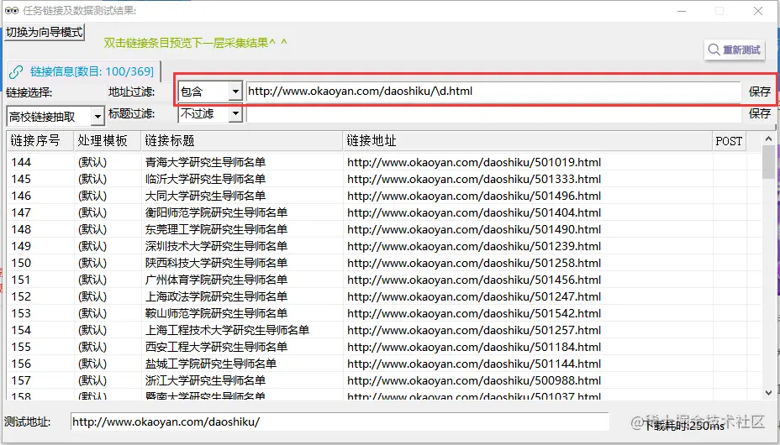Sort by 链接序号 column header
The height and width of the screenshot is (445, 780).
pyautogui.click(x=40, y=141)
